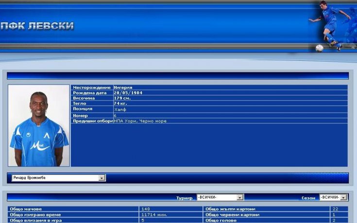
Task: Click the ПФК ЛЕВСКИ header title
Action: point(37,26)
